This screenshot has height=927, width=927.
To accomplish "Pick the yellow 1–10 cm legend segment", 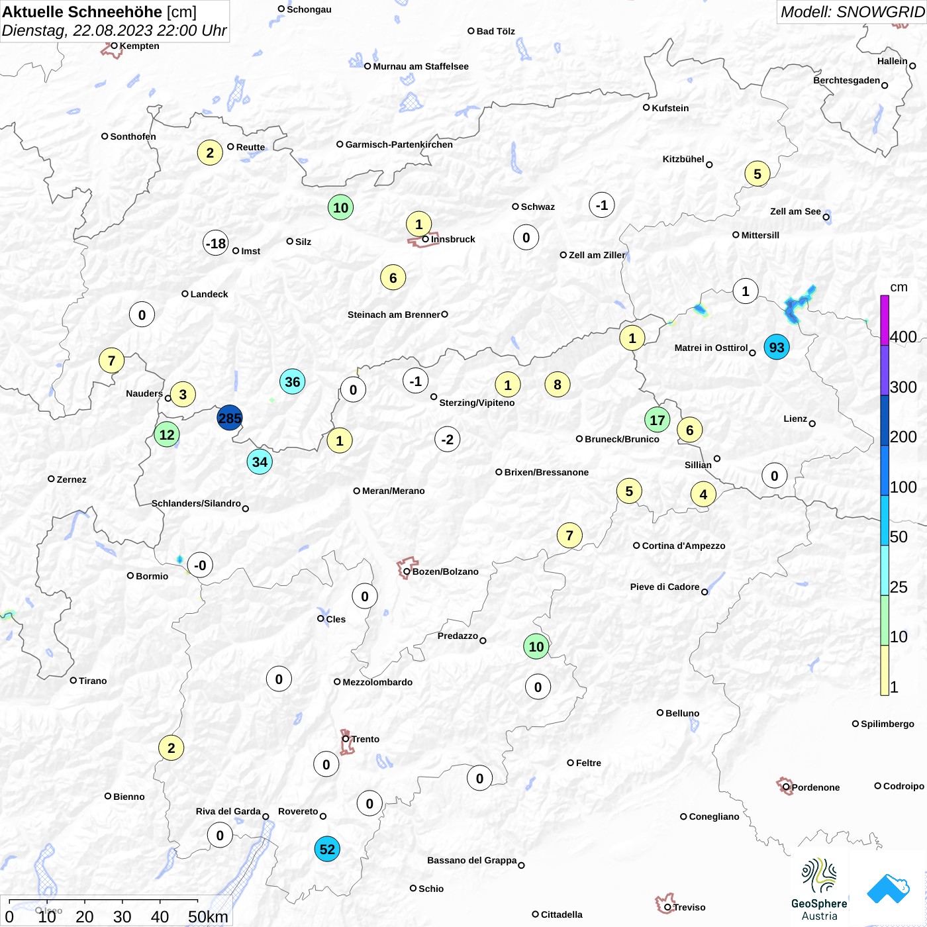I will (885, 670).
